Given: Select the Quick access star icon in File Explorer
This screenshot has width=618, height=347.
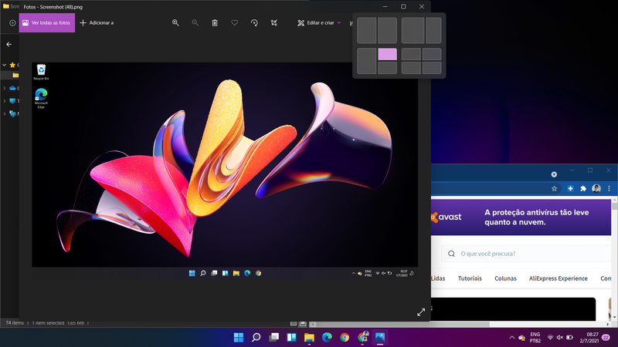Looking at the screenshot, I should pyautogui.click(x=12, y=65).
